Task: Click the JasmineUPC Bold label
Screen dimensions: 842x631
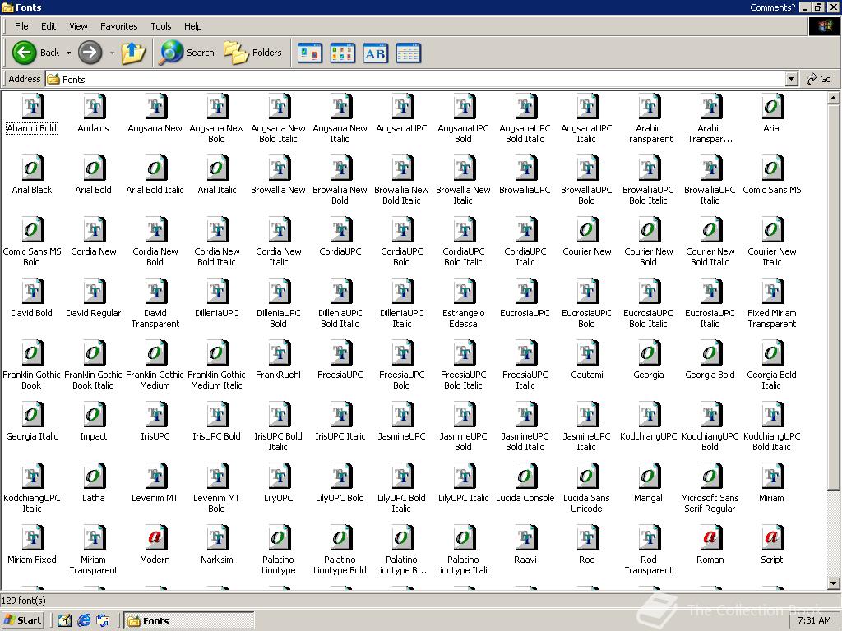Action: [x=464, y=441]
